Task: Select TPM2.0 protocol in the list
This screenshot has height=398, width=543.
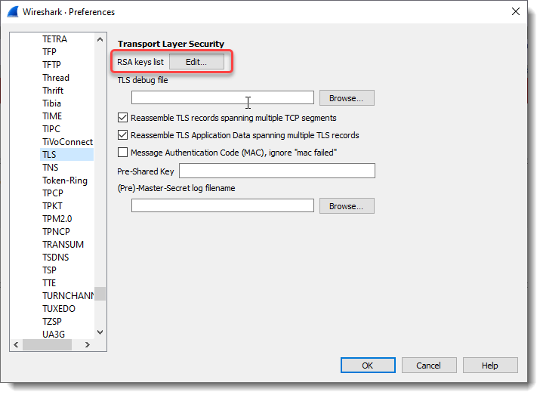Action: coord(57,218)
